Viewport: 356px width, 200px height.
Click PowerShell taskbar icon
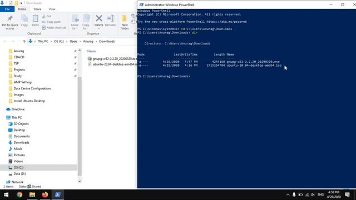tap(58, 195)
